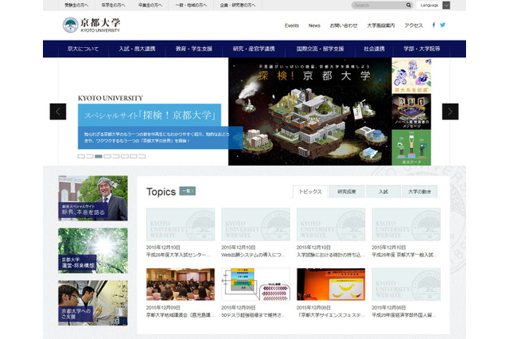Viewport: 509px width, 339px height.
Task: Open the lecture hall audience photo
Action: pyautogui.click(x=181, y=284)
